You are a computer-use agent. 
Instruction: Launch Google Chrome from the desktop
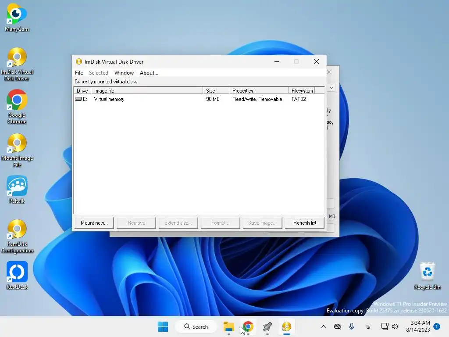pos(17,107)
